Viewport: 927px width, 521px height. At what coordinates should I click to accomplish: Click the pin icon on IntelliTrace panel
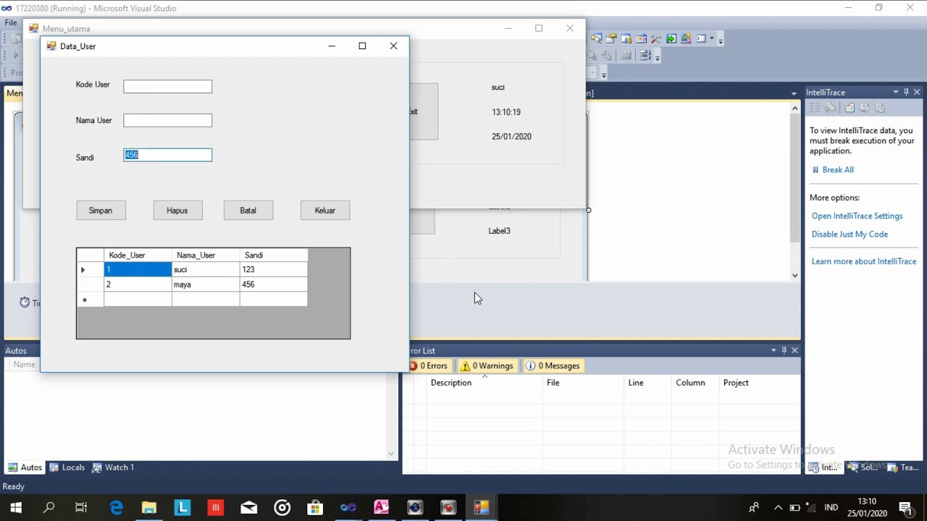906,92
